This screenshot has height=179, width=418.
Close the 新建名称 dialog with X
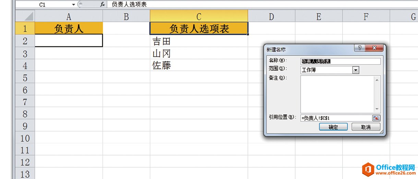pos(374,48)
